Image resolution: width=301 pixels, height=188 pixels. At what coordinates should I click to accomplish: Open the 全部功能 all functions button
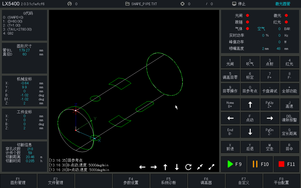[289, 89]
